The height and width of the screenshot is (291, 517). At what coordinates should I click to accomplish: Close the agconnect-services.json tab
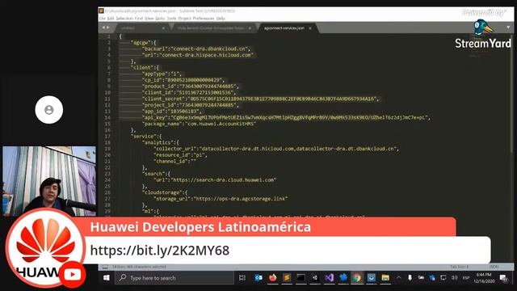coord(310,28)
